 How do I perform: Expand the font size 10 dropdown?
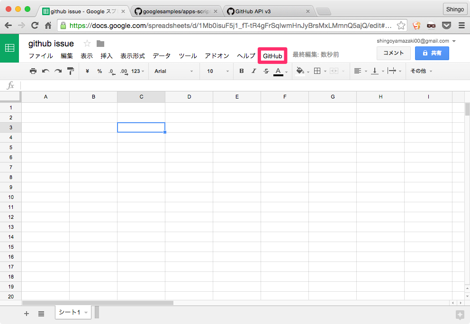coord(216,71)
